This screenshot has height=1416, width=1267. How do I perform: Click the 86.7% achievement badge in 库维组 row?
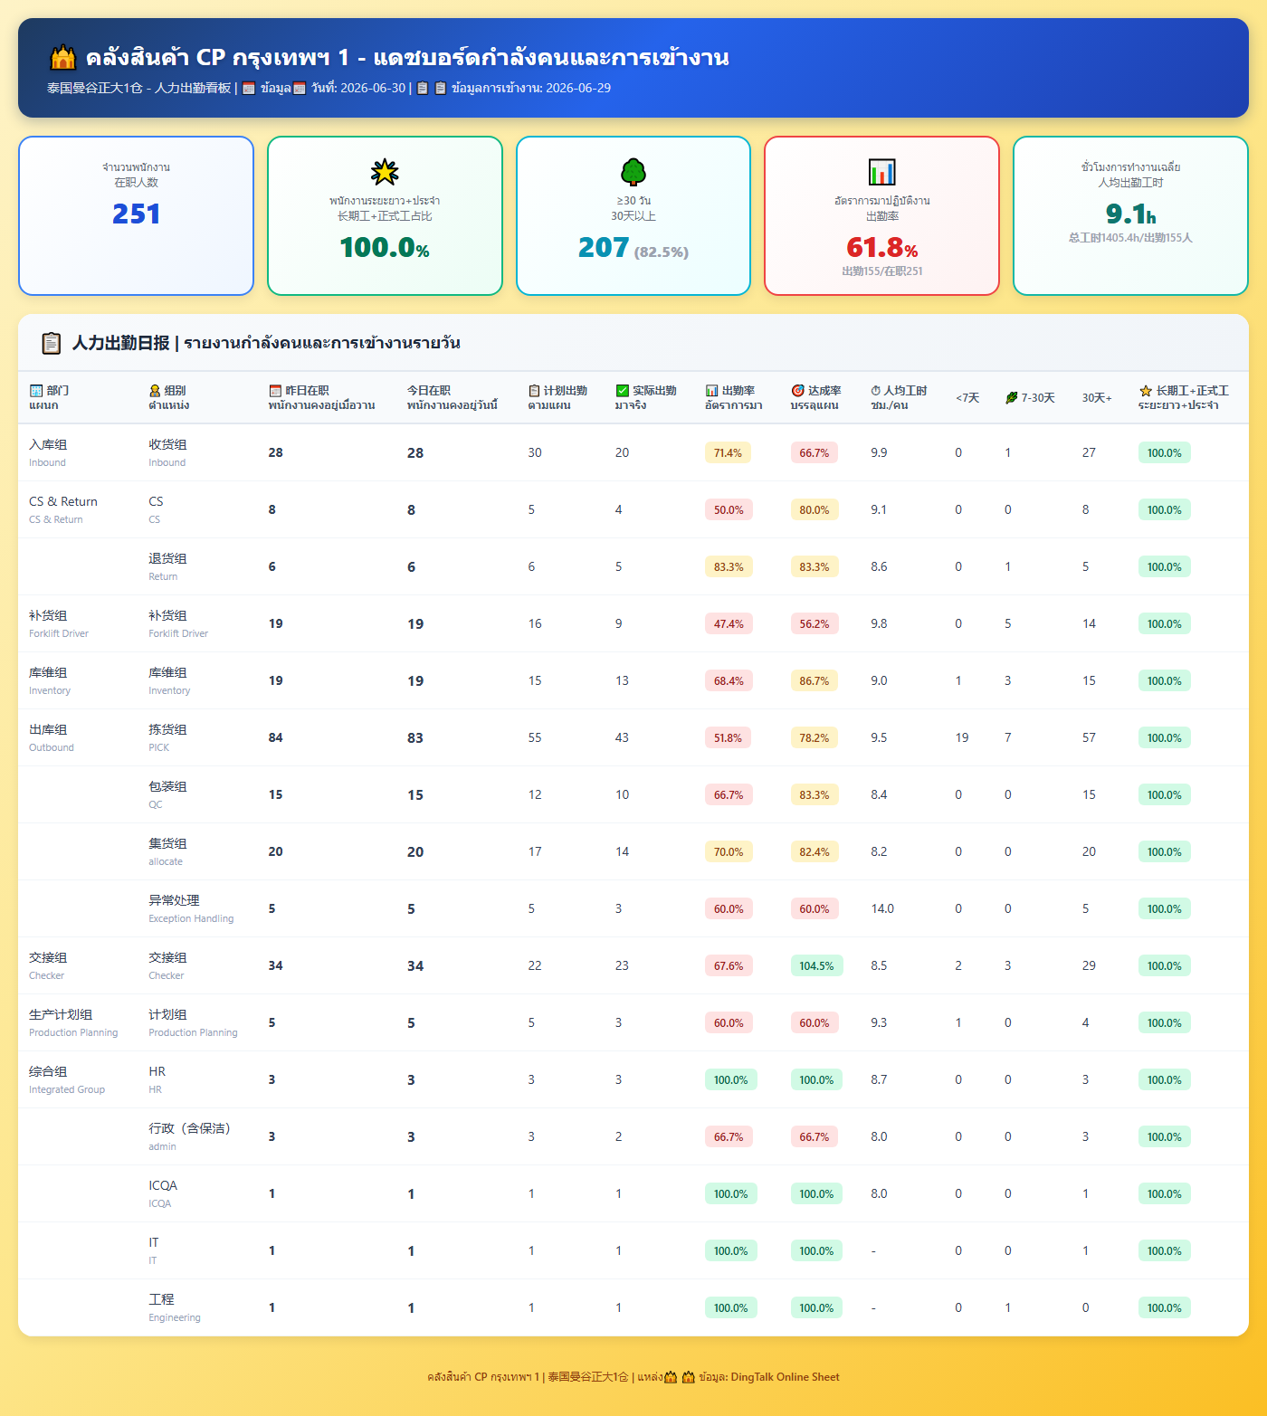(814, 680)
